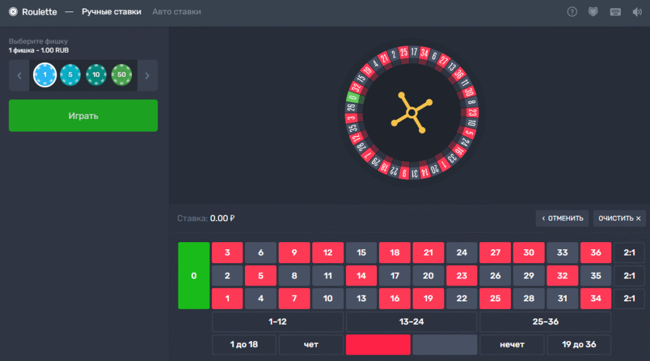
Task: Pick the 10 chip
Action: pos(96,75)
